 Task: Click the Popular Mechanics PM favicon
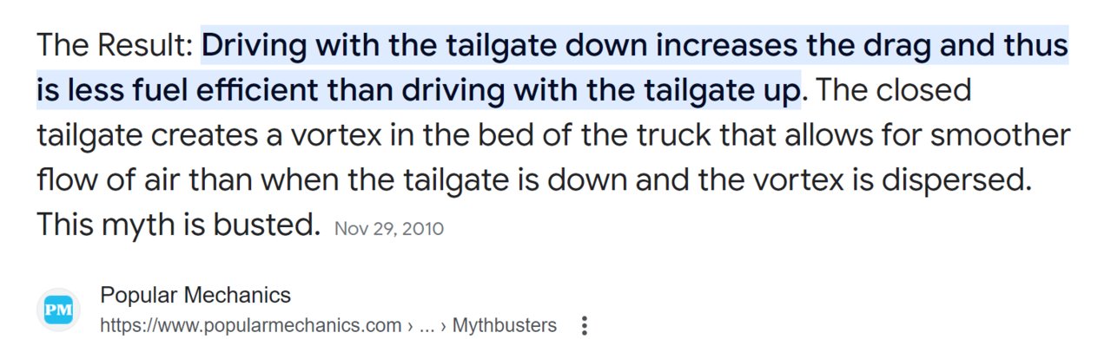[x=58, y=310]
